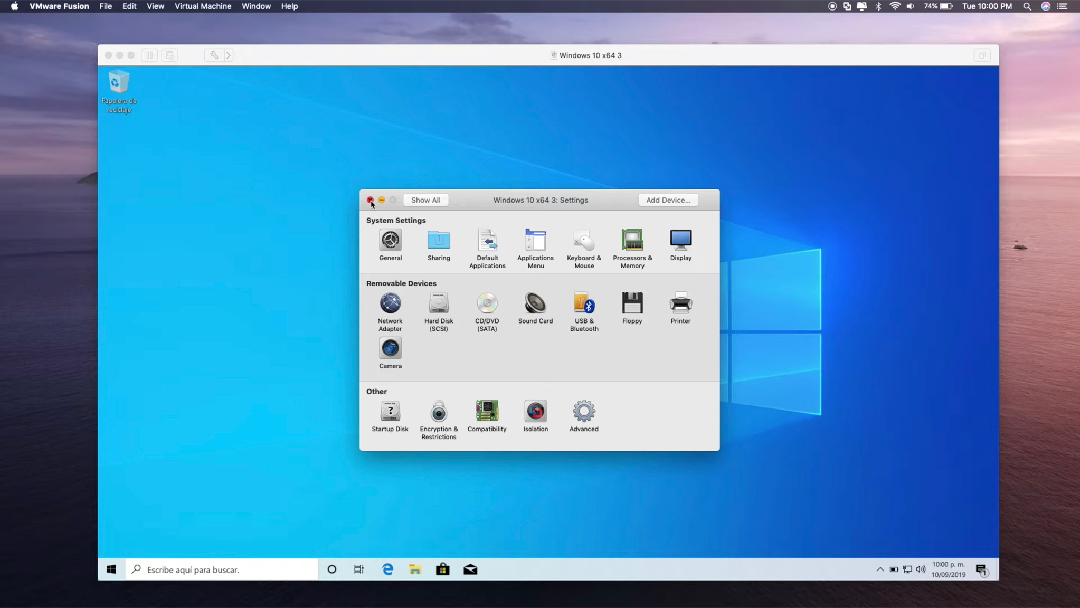The image size is (1080, 608).
Task: Open the Camera device settings
Action: click(390, 349)
